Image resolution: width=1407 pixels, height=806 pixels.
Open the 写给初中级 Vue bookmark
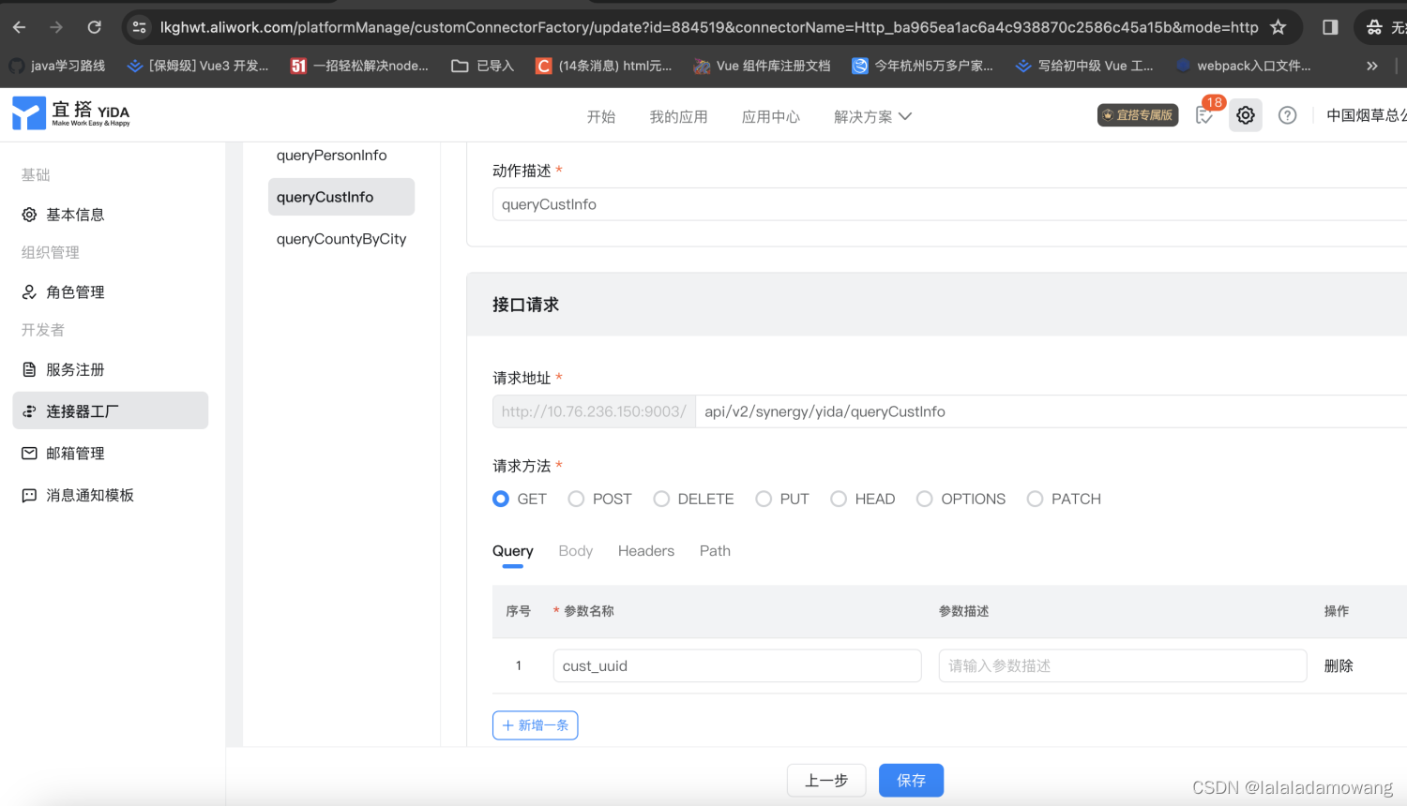coord(1084,66)
